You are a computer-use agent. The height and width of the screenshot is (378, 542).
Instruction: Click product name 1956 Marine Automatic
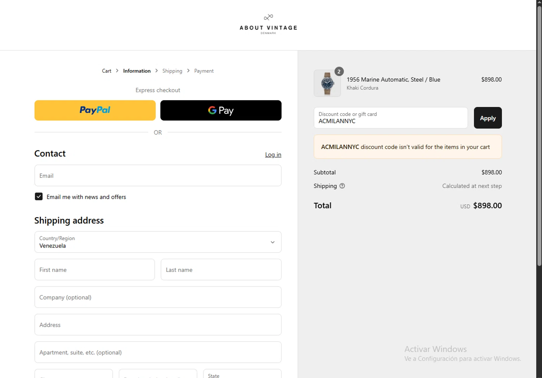393,80
